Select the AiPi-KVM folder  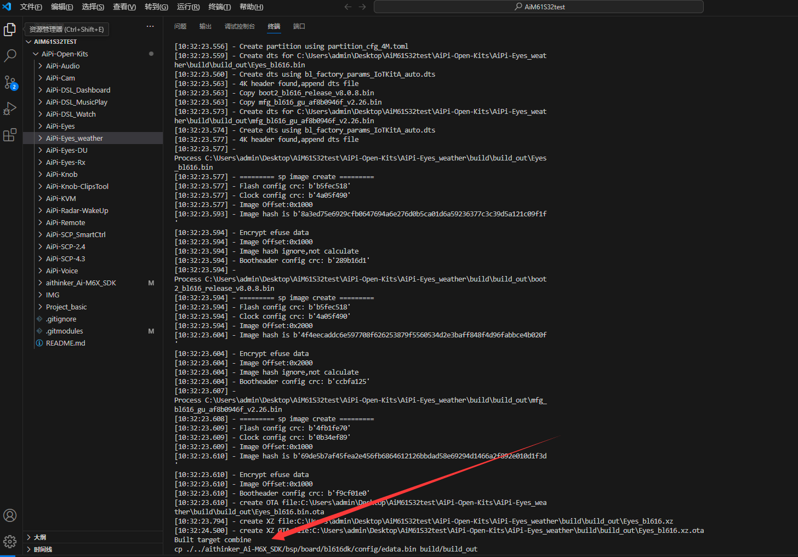click(93, 198)
